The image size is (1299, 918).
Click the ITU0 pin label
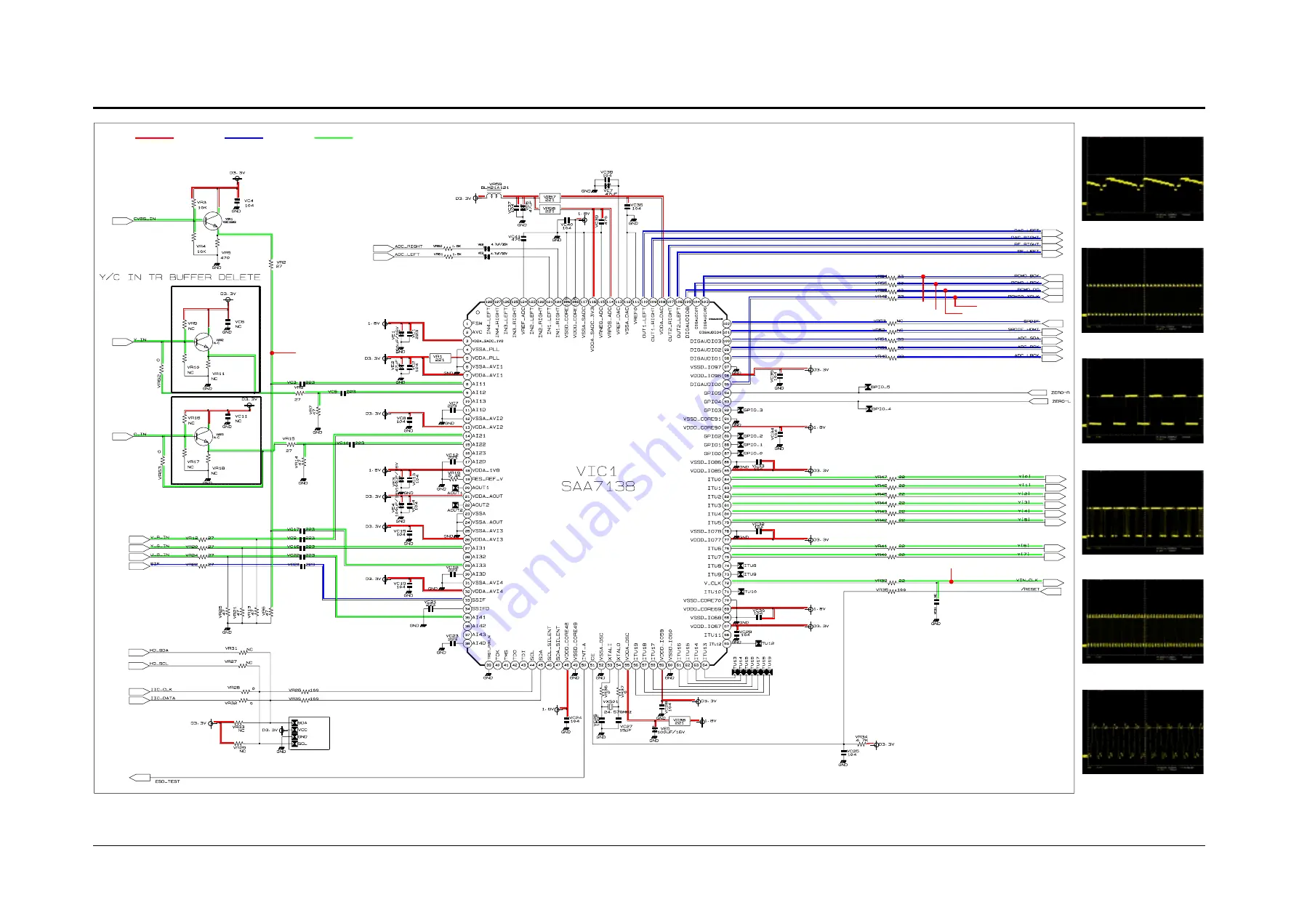click(715, 480)
